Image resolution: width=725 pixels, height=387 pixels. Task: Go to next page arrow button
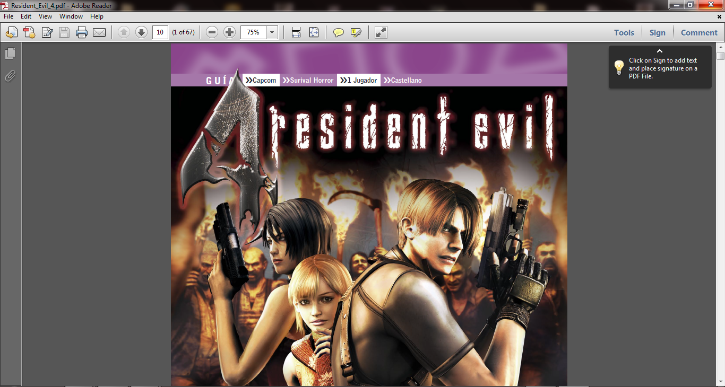(141, 32)
